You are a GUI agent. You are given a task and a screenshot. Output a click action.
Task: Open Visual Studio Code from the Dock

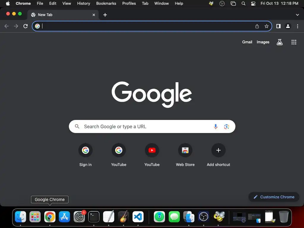pos(138,216)
